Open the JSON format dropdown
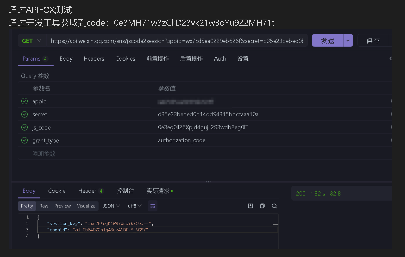The height and width of the screenshot is (257, 405). [x=111, y=206]
